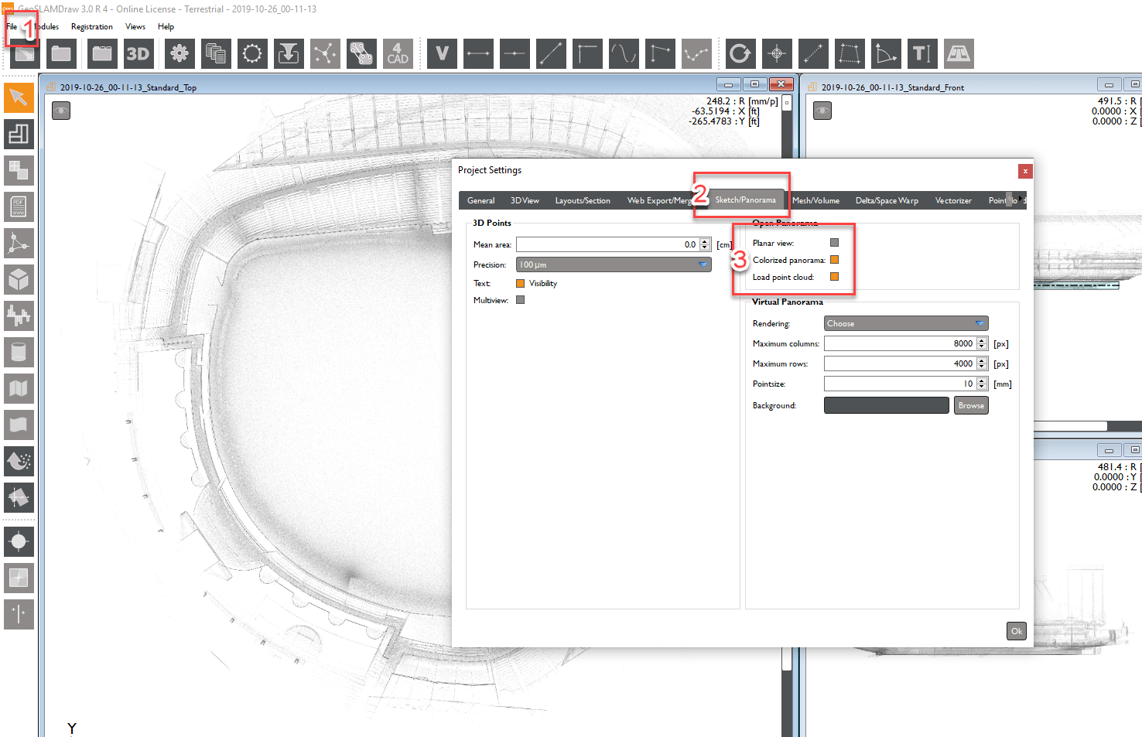Screen dimensions: 1142x737
Task: Click the Maximum rows spinner arrows
Action: click(982, 363)
